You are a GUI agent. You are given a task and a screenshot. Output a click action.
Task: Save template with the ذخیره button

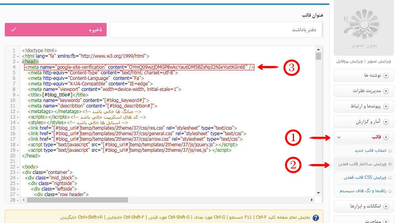coord(55,30)
